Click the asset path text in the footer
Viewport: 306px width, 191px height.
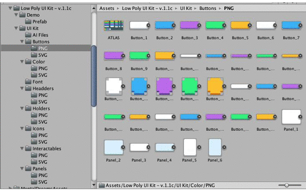(160, 185)
